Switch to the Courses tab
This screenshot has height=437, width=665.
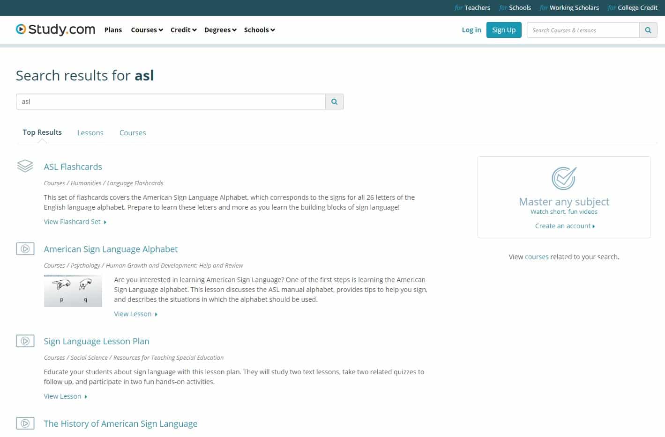point(133,133)
